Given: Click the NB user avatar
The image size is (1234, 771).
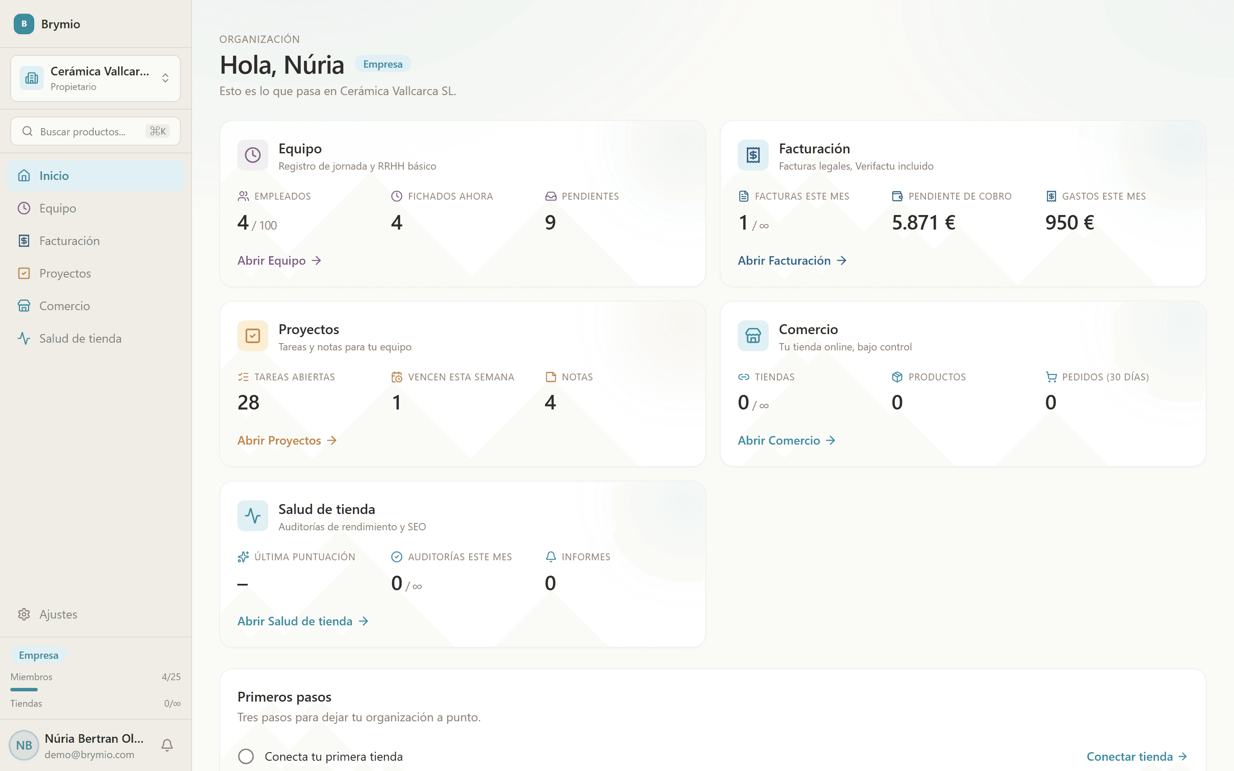Looking at the screenshot, I should tap(24, 745).
